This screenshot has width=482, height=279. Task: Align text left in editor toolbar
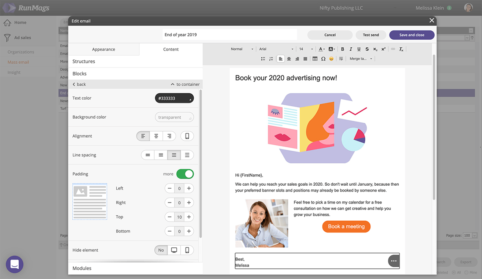(281, 59)
